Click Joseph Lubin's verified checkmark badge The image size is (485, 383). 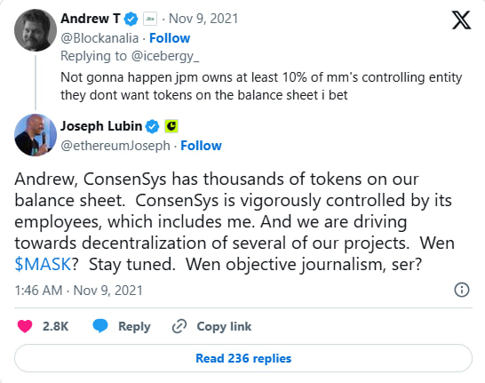[152, 126]
